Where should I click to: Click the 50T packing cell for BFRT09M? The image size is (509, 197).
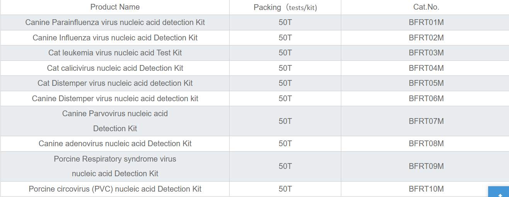285,166
